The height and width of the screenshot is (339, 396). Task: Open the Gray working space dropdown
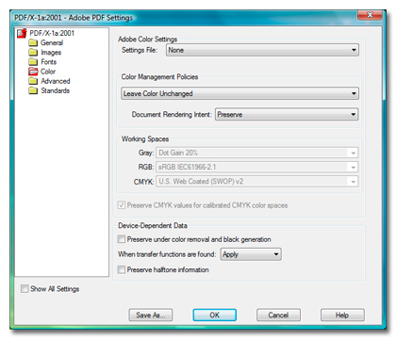(x=257, y=153)
